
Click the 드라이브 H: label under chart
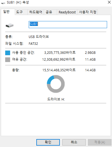point(56,99)
